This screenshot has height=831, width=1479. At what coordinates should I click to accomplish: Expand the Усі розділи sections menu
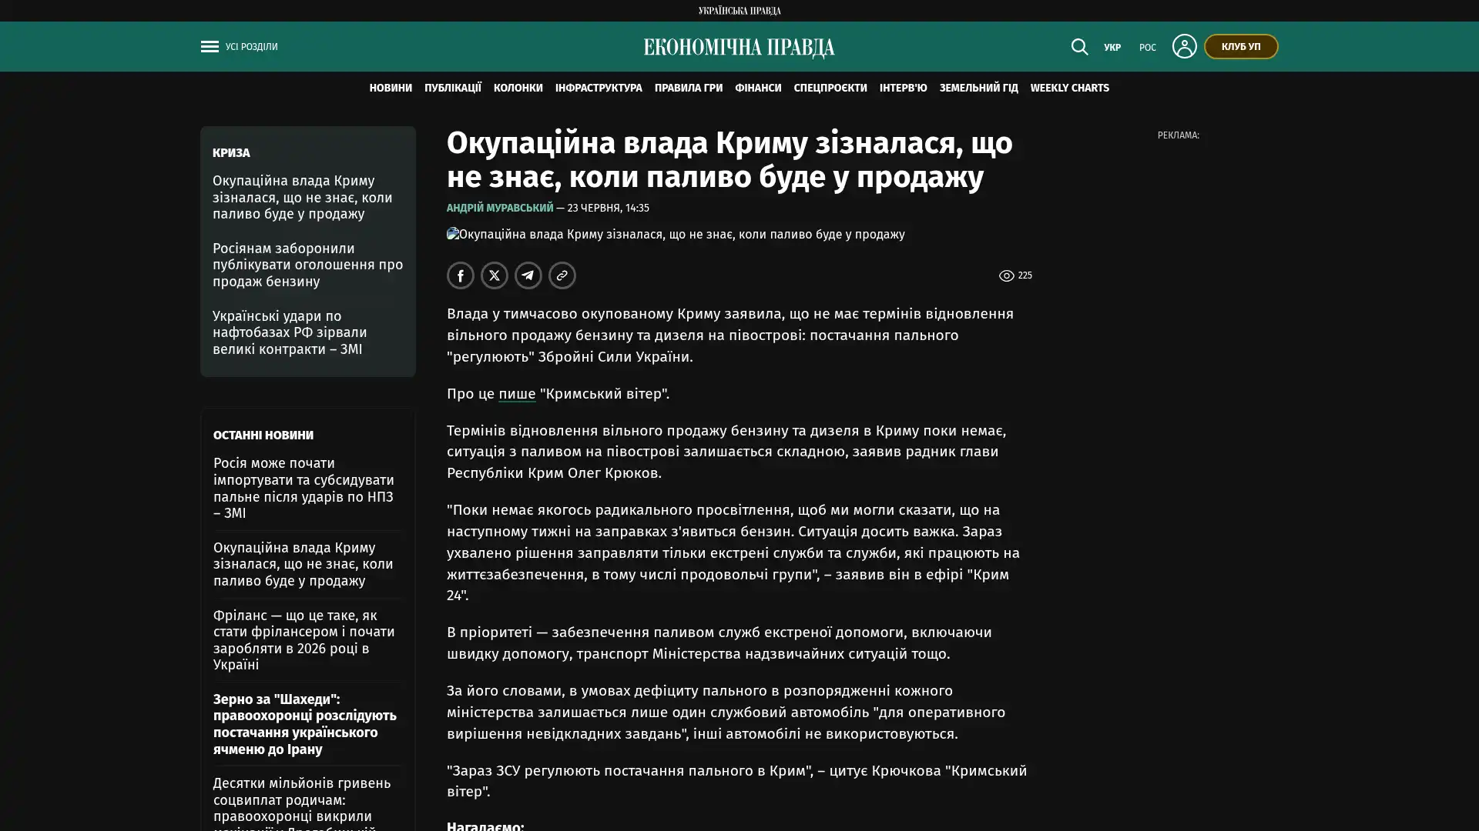(251, 47)
